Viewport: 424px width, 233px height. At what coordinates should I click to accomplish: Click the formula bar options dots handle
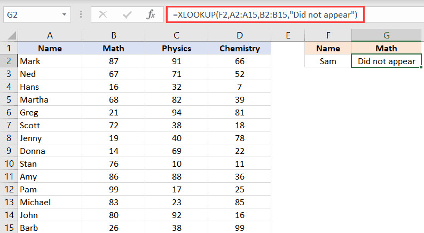coord(81,14)
